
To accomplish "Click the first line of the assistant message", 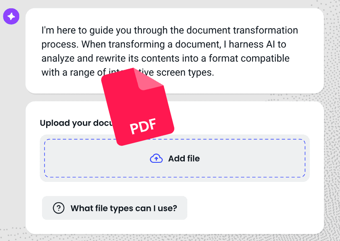I will [170, 31].
